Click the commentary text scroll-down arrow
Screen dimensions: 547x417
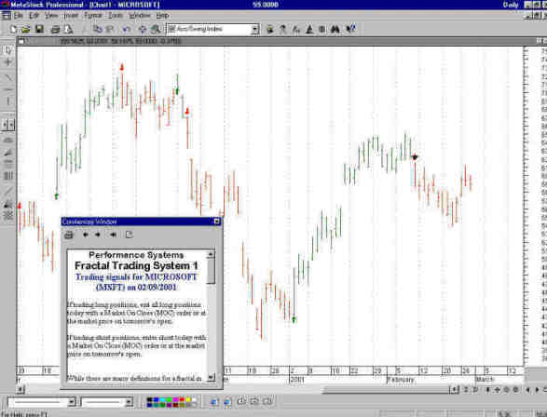(211, 377)
